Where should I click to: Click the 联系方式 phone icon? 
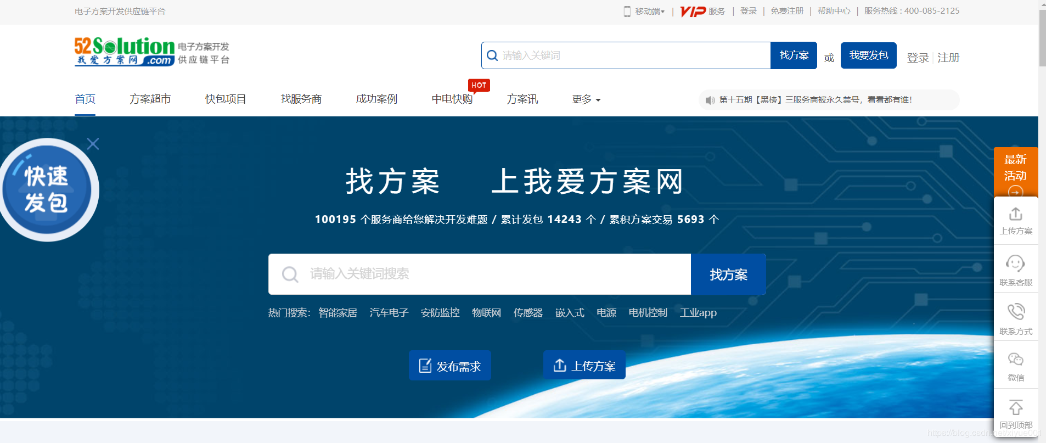coord(1015,312)
